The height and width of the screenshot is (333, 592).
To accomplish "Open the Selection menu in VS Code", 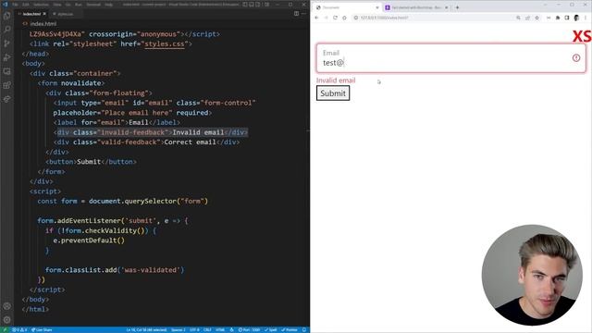I will coord(41,5).
